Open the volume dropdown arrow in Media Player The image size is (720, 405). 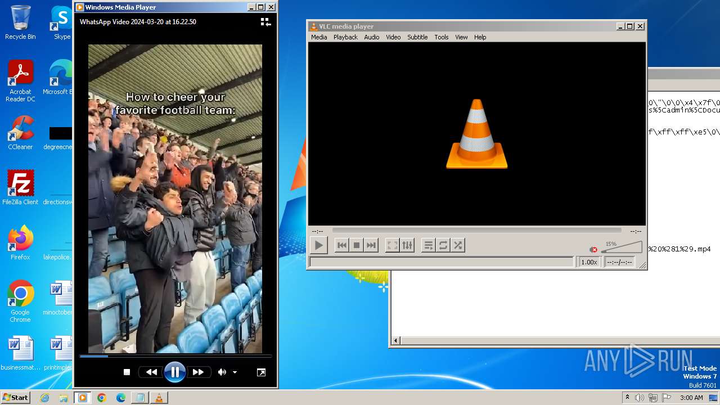[x=235, y=372]
